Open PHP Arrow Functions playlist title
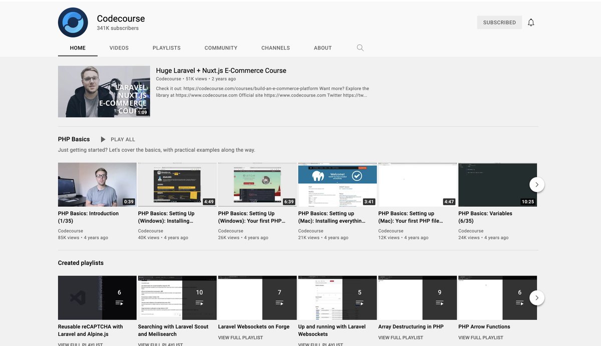601x346 pixels. coord(484,326)
